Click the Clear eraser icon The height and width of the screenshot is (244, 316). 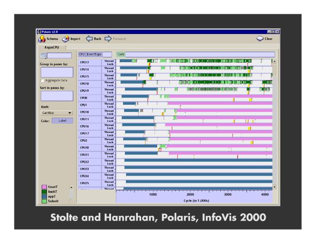(x=260, y=39)
